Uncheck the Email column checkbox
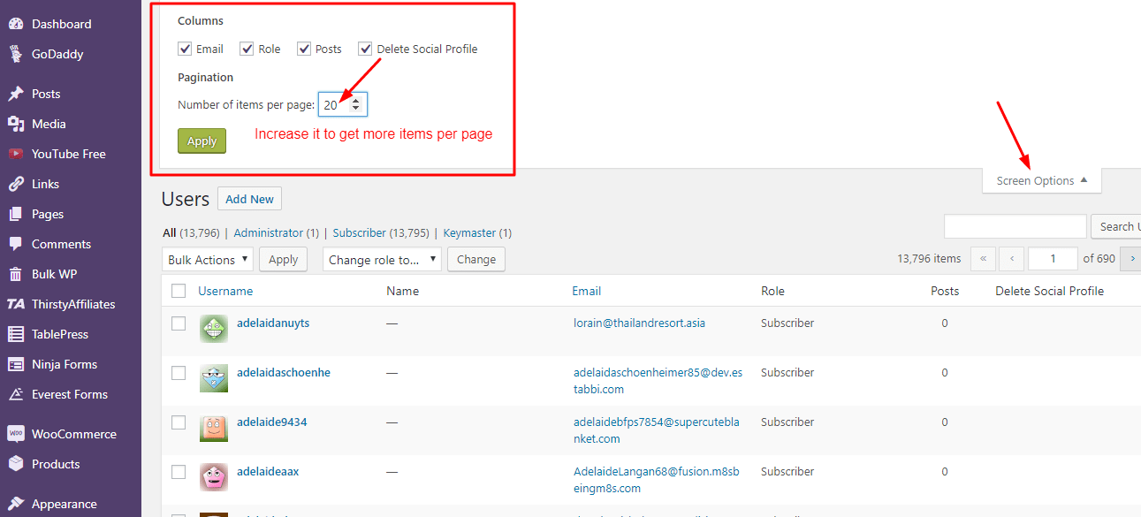Image resolution: width=1141 pixels, height=517 pixels. click(185, 49)
